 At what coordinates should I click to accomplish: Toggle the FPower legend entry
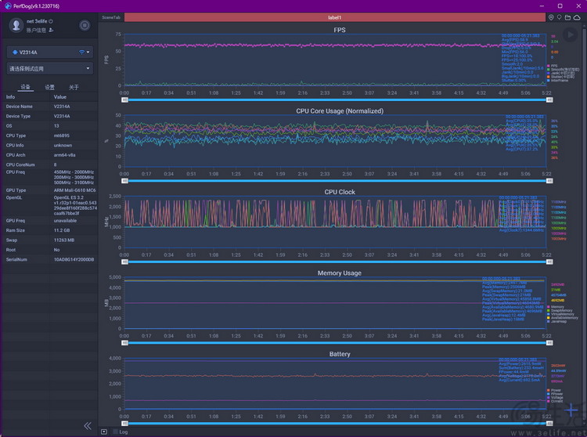click(555, 394)
